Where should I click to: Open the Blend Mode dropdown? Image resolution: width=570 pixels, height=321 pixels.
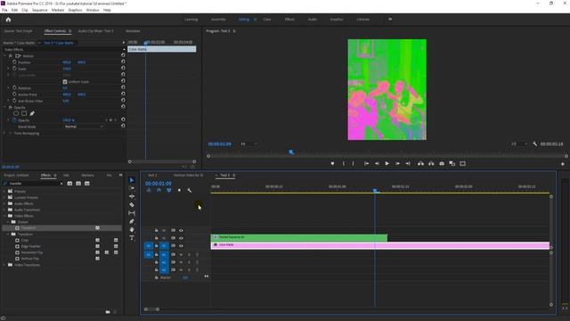tap(84, 127)
